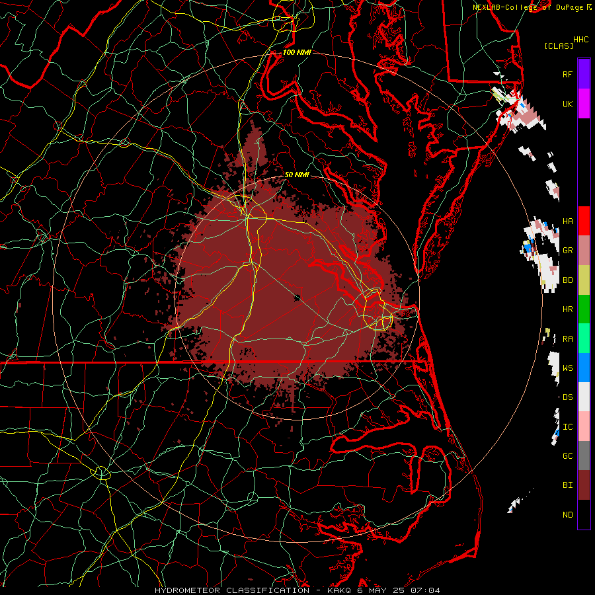Viewport: 595px width, 595px height.
Task: Click the HR legend label text
Action: click(x=567, y=309)
